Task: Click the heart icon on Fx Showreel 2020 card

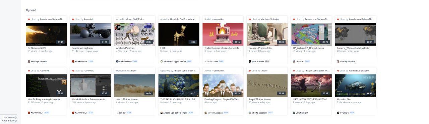Action: click(x=29, y=19)
